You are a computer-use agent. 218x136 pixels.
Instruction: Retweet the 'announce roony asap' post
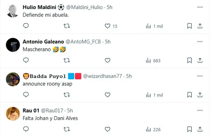(x=67, y=95)
